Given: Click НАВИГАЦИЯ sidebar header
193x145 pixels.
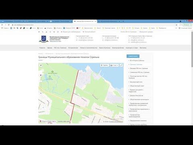Looking at the screenshot, I should [x=133, y=56].
